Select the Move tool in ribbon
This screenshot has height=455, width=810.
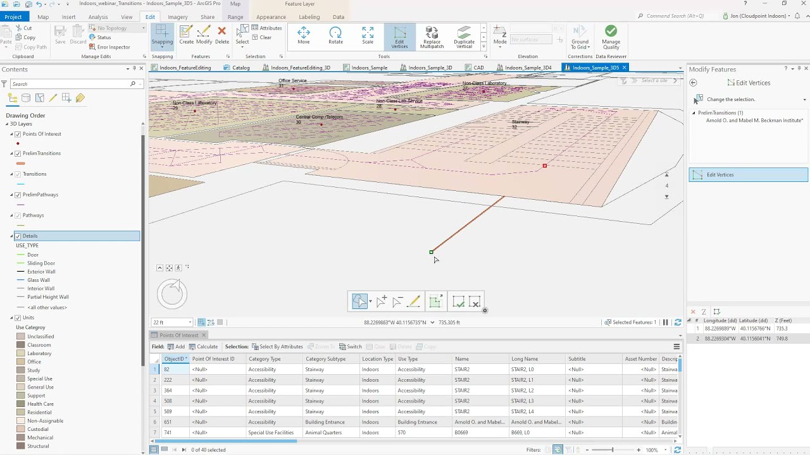tap(304, 36)
